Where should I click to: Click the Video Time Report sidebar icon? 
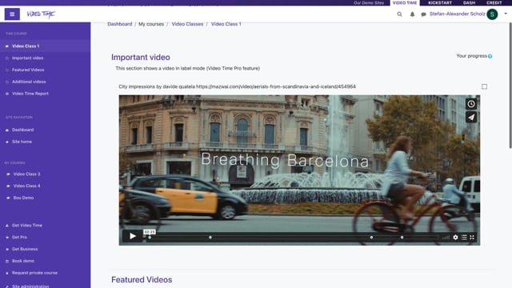point(7,94)
